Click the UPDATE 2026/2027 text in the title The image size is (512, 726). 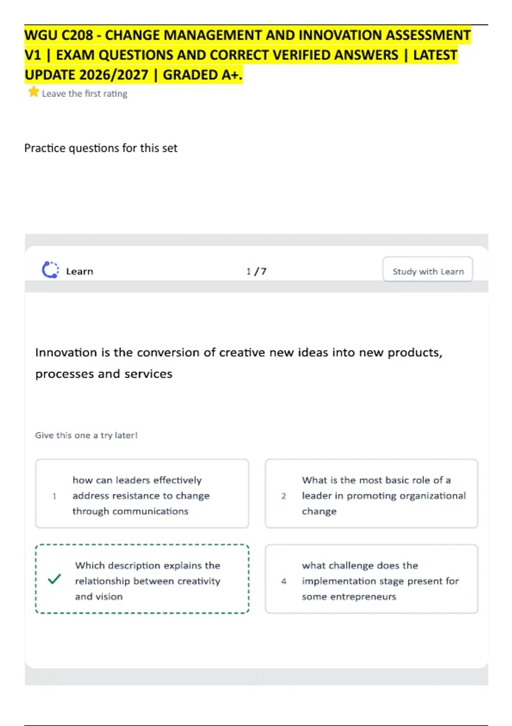(86, 75)
